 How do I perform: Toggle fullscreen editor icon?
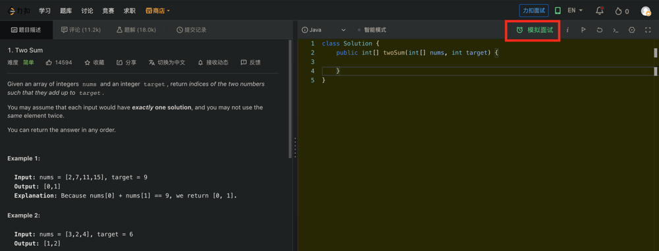(648, 30)
